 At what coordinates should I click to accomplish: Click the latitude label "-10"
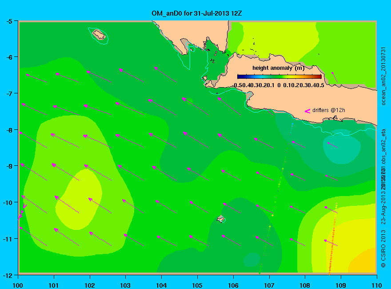pos(8,202)
